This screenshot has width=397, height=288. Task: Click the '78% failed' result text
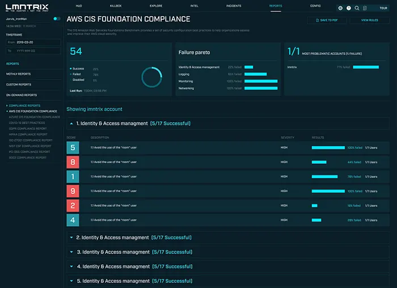tap(354, 177)
